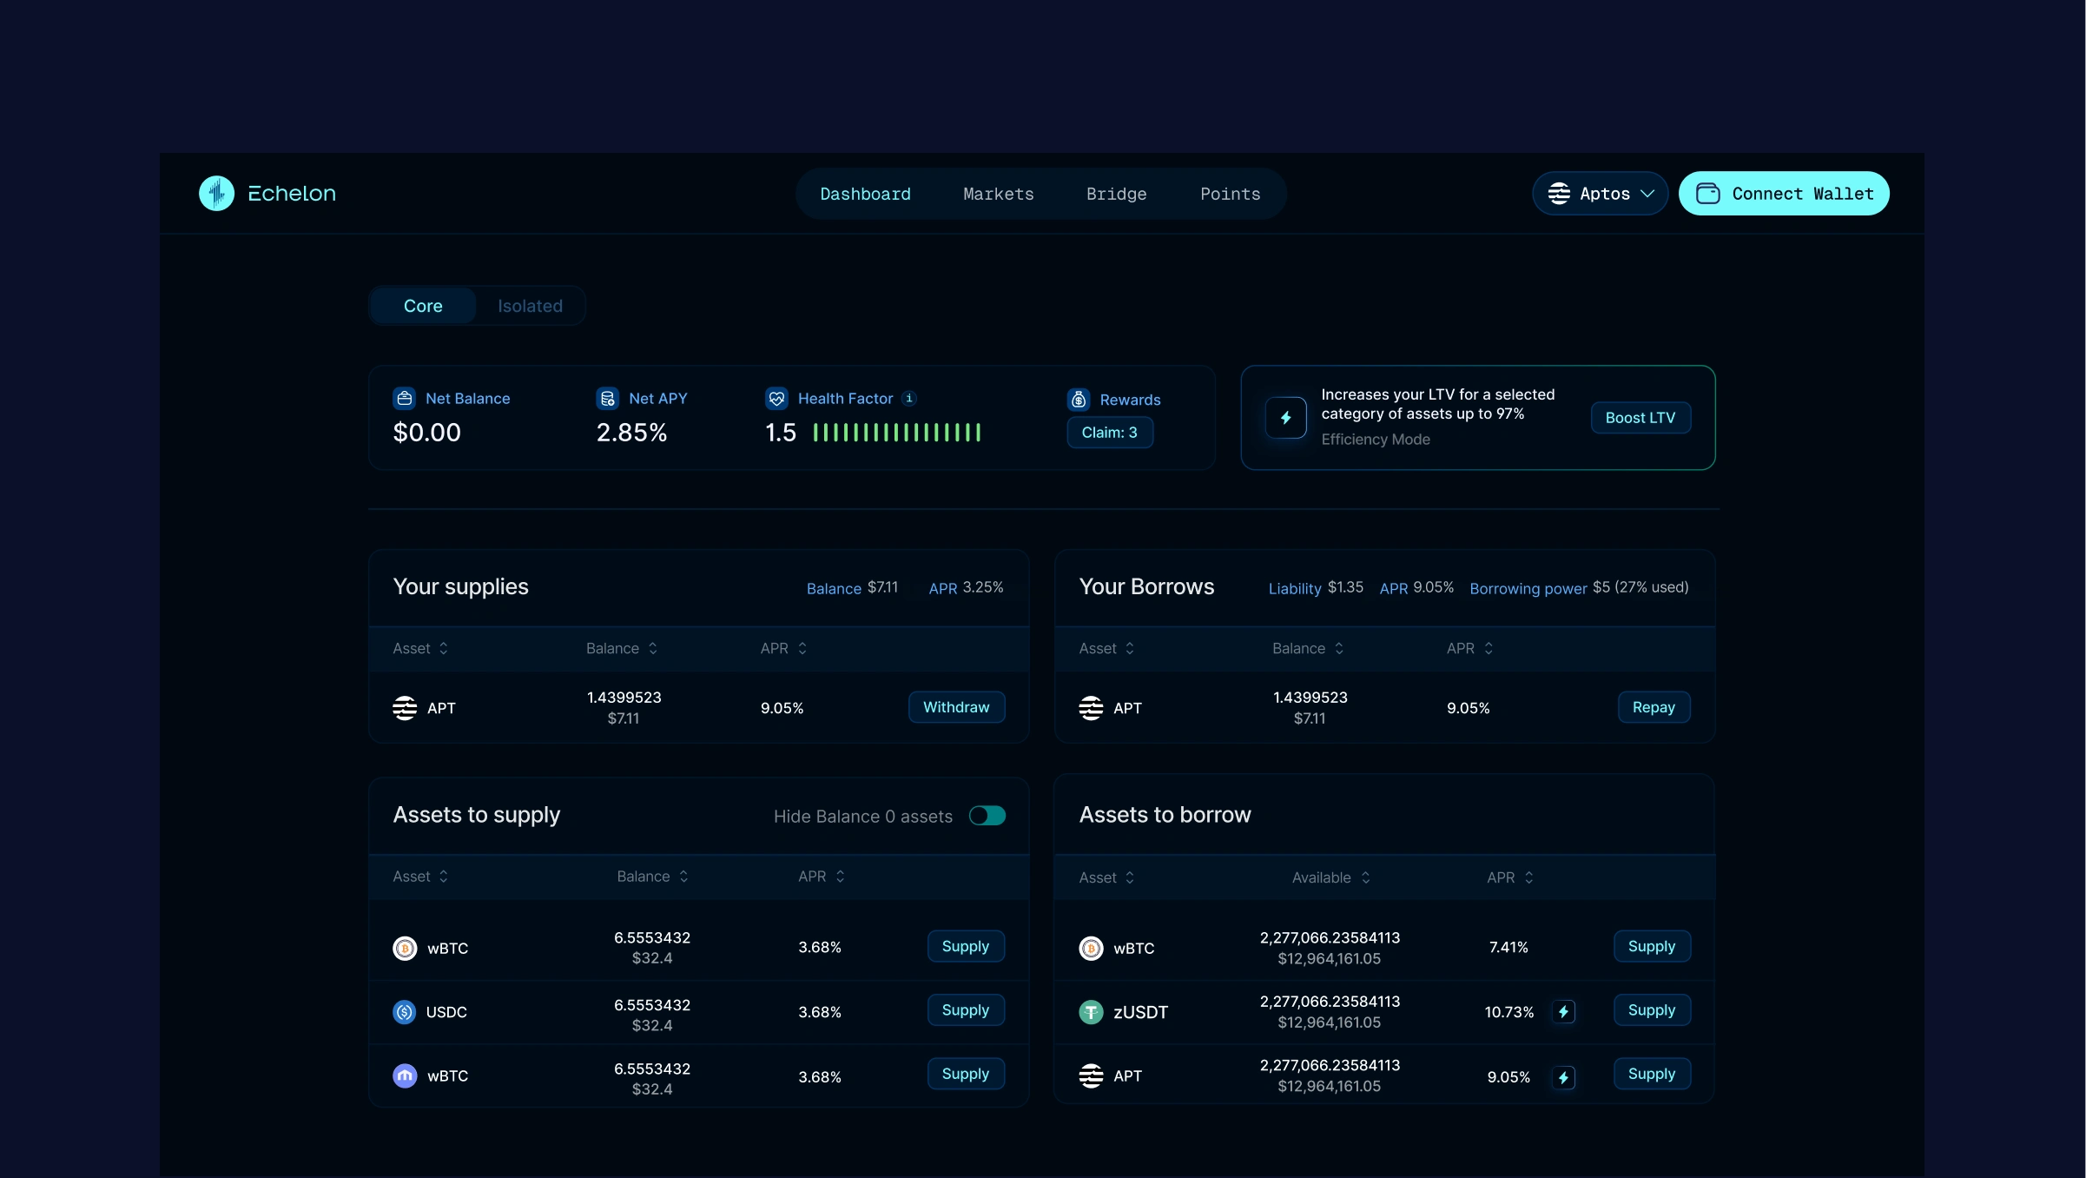Click the lightning icon beside APT 9.05% borrow APR
Viewport: 2086px width, 1178px height.
point(1563,1077)
